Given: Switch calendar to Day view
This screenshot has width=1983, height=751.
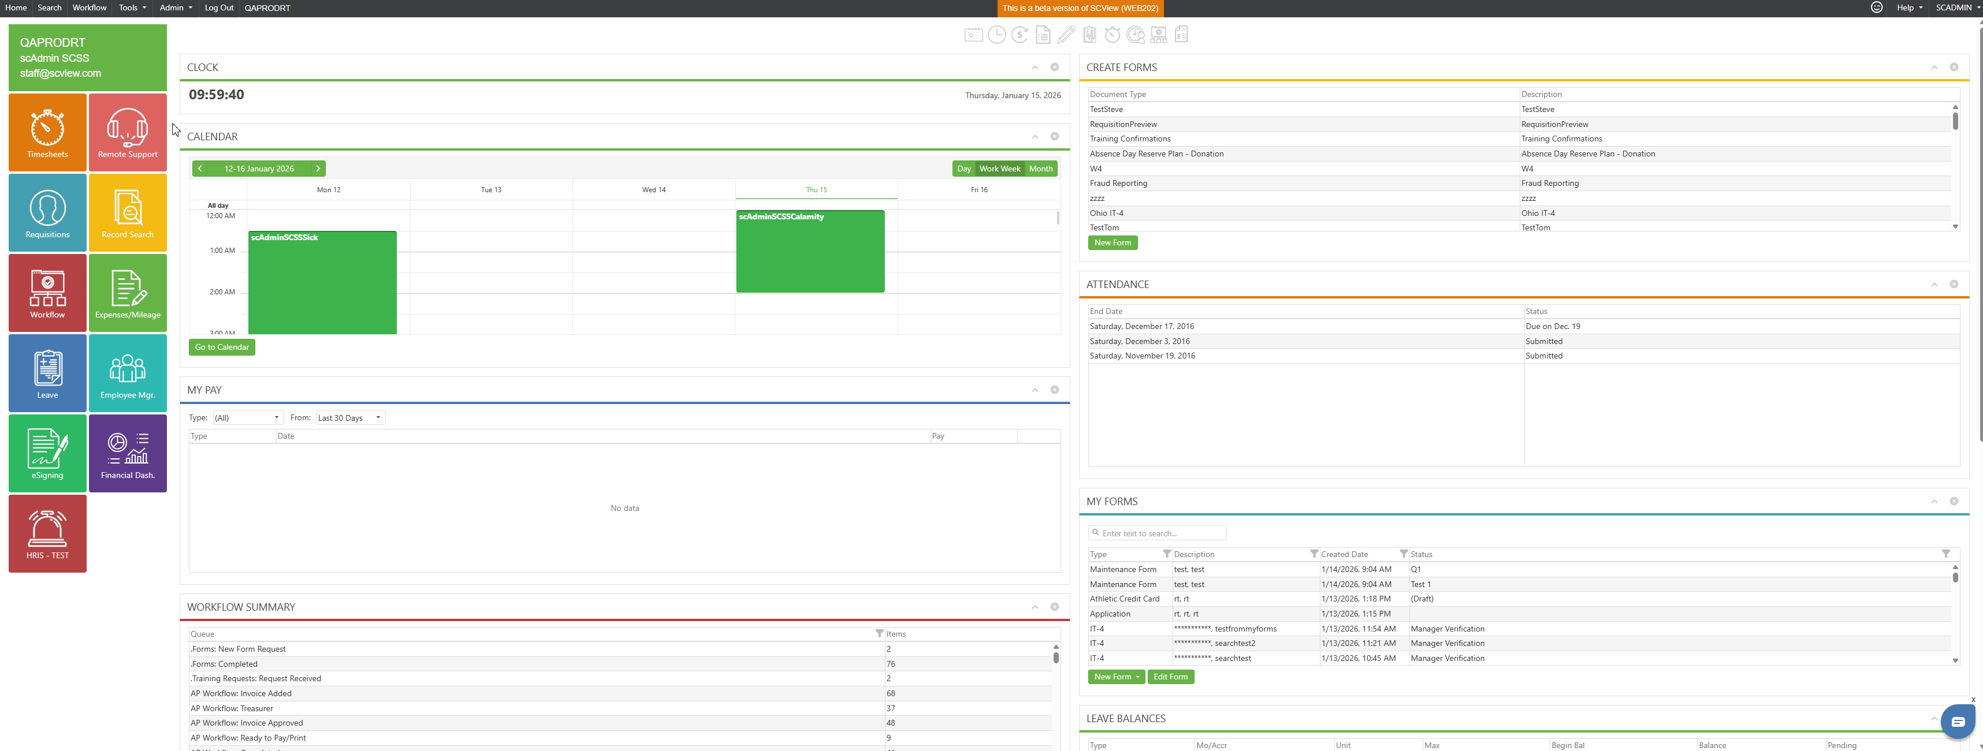Looking at the screenshot, I should tap(964, 169).
